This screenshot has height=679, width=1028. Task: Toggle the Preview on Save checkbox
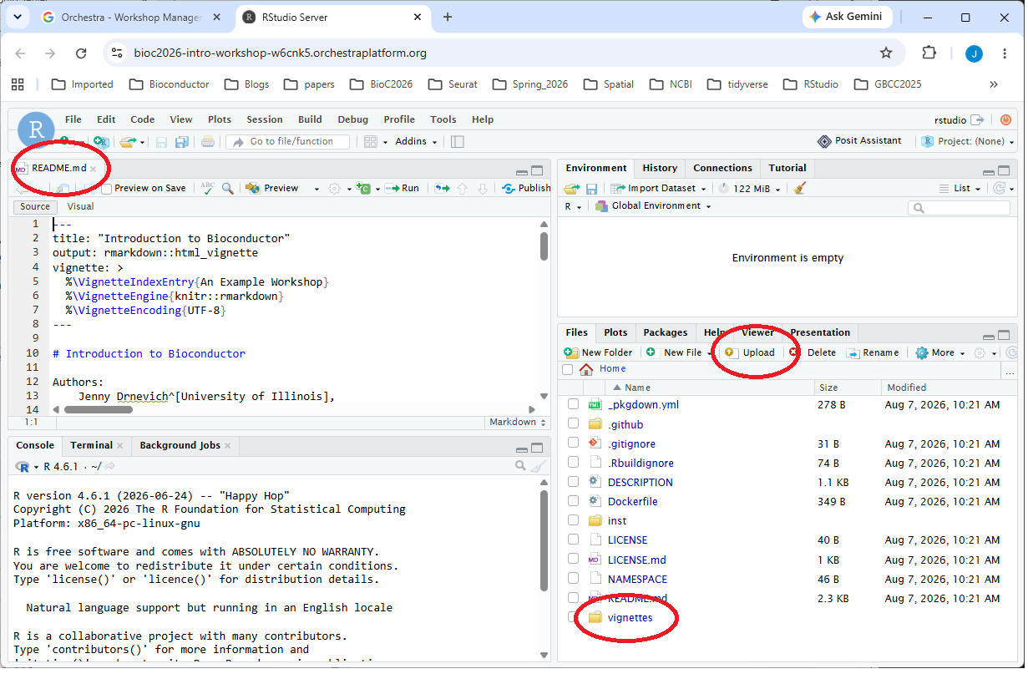[106, 189]
